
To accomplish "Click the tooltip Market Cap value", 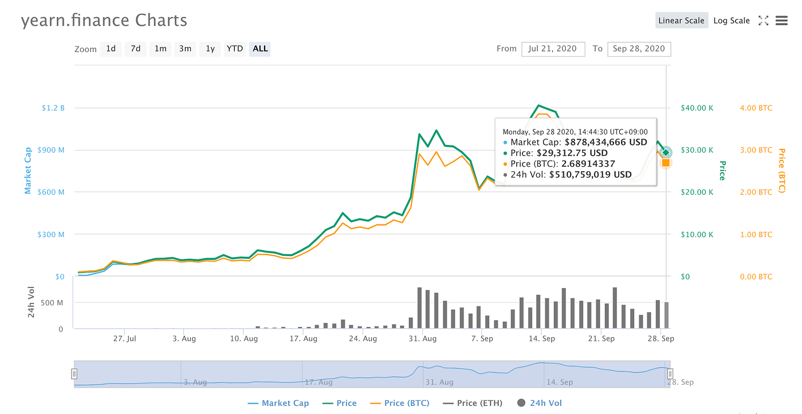I will pos(606,142).
